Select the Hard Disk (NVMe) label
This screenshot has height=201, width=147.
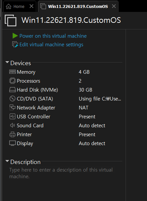(38, 90)
